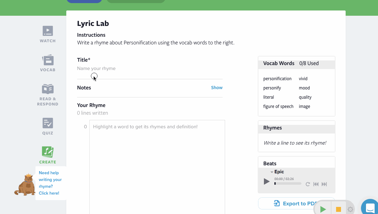Open the Vocab section icon
This screenshot has width=378, height=214.
(47, 60)
